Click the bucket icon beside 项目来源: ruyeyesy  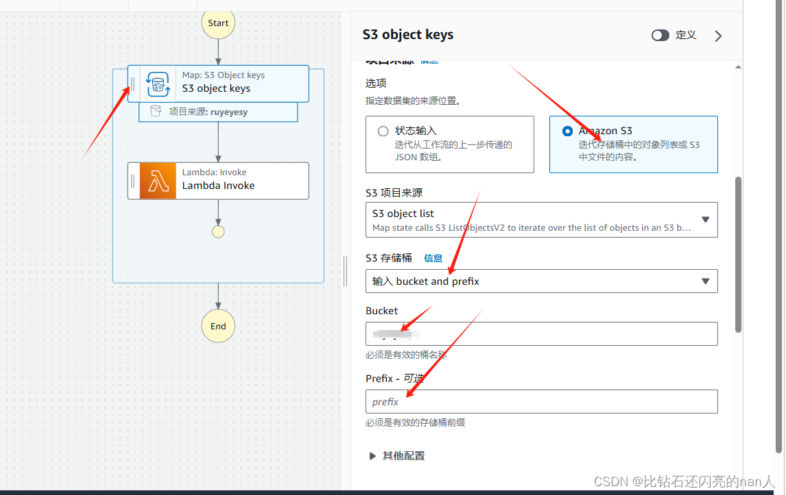156,111
